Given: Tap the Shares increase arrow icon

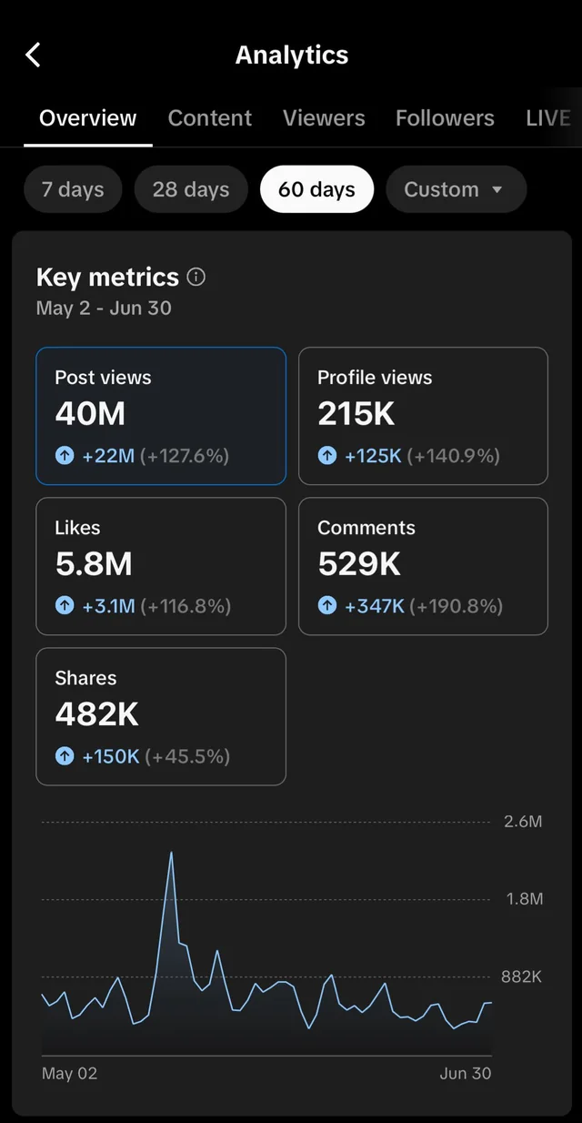Looking at the screenshot, I should pyautogui.click(x=65, y=756).
